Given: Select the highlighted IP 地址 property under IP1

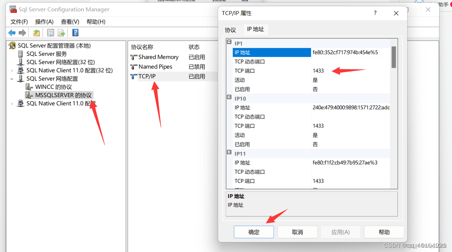Looking at the screenshot, I should pyautogui.click(x=272, y=53).
